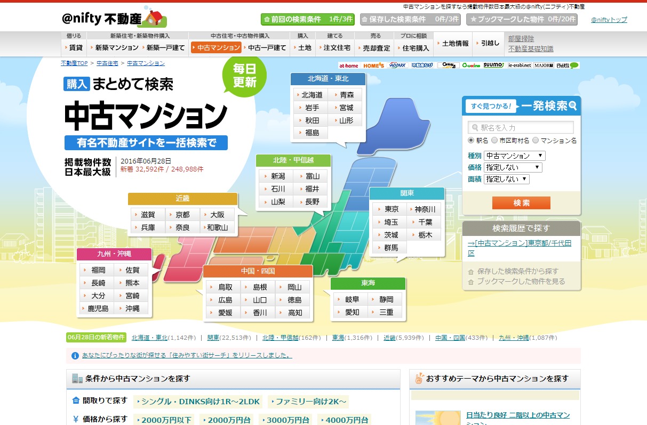Open the 引越し nav tab
Viewport: 647px width, 425px height.
(488, 43)
